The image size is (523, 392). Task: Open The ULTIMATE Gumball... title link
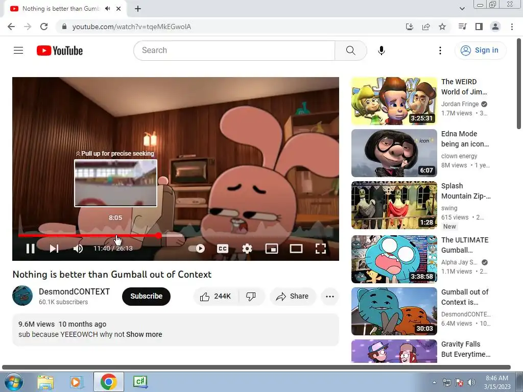coord(465,245)
